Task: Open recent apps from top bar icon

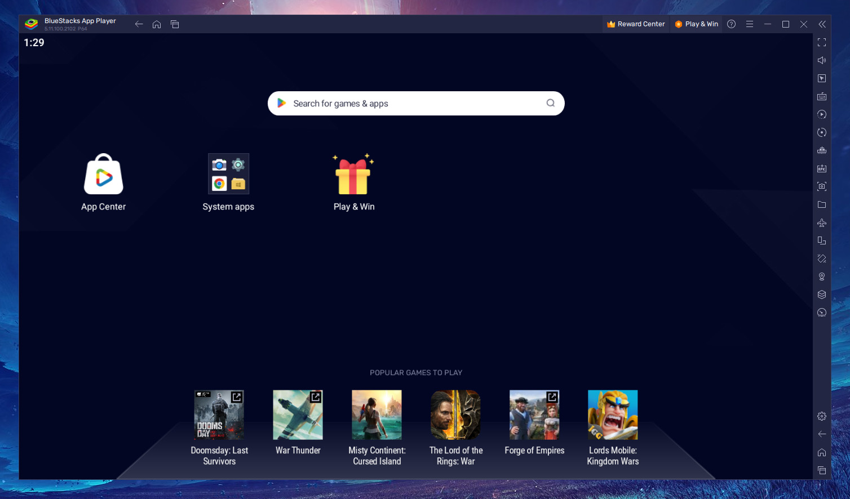Action: (175, 24)
